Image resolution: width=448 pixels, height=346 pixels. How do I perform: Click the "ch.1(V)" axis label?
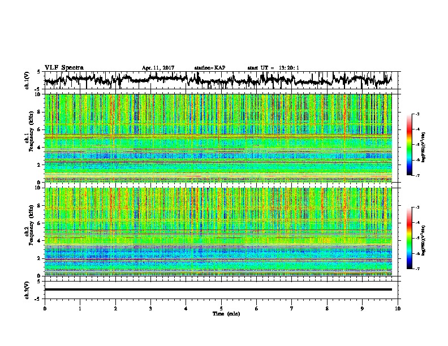click(27, 80)
